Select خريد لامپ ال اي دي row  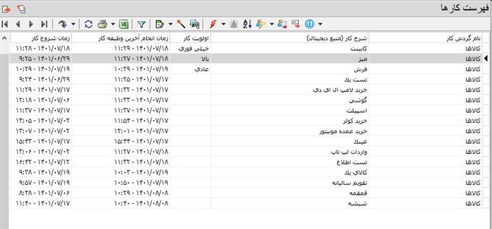[246, 90]
